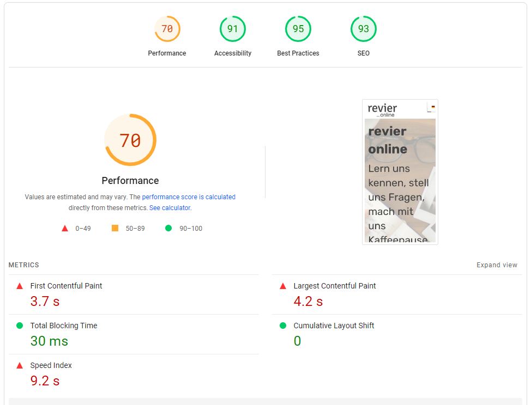The height and width of the screenshot is (405, 531).
Task: Open the See calculator link
Action: (x=170, y=207)
